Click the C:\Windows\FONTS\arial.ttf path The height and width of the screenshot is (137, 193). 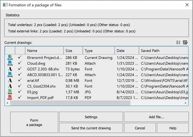(x=164, y=80)
